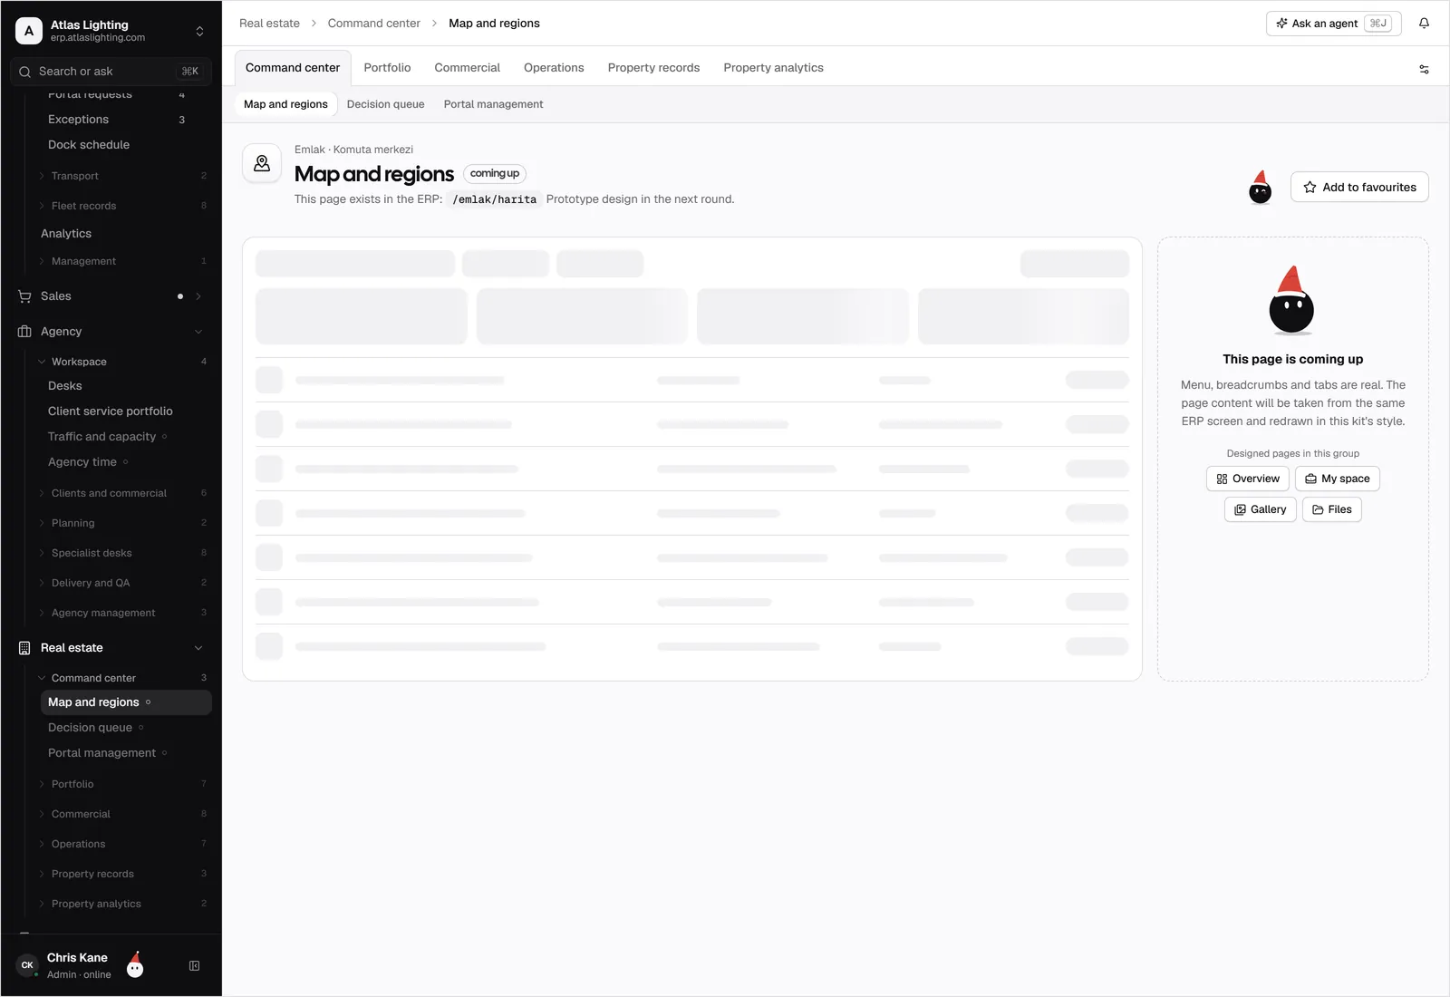The image size is (1450, 997).
Task: Go to Command center breadcrumb
Action: click(373, 24)
